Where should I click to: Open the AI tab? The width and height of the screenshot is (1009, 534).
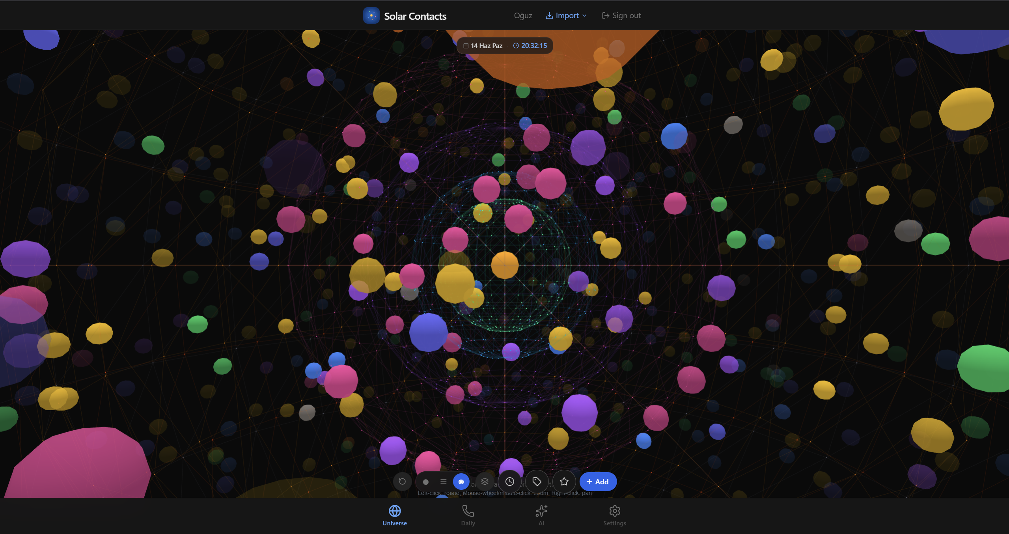click(541, 515)
